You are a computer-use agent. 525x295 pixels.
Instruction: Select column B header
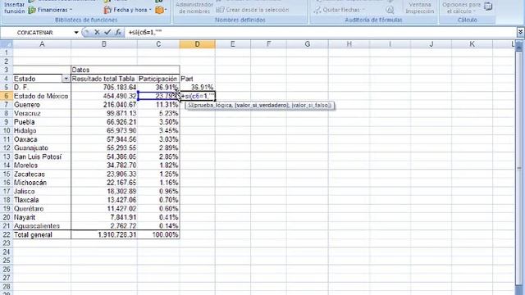104,44
